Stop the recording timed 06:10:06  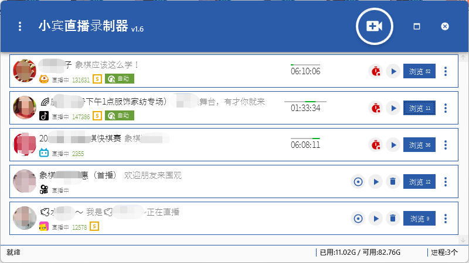(x=375, y=71)
